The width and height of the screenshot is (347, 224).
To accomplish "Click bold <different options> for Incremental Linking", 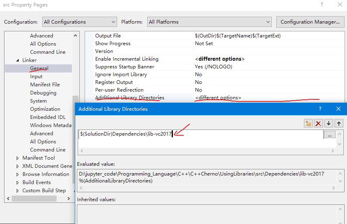I will pyautogui.click(x=220, y=59).
